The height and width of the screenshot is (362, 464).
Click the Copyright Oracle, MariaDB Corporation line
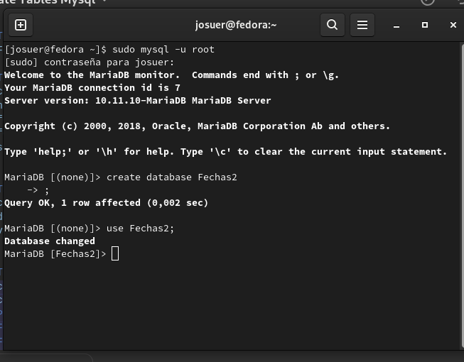197,126
